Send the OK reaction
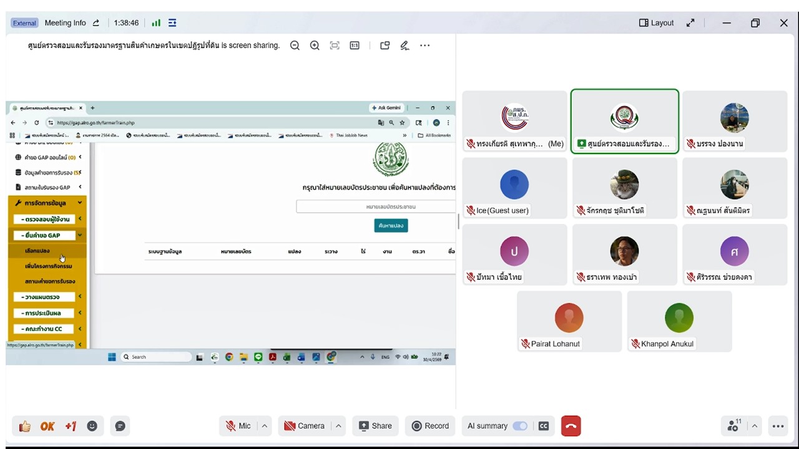Screen dimensions: 799x449 47,426
